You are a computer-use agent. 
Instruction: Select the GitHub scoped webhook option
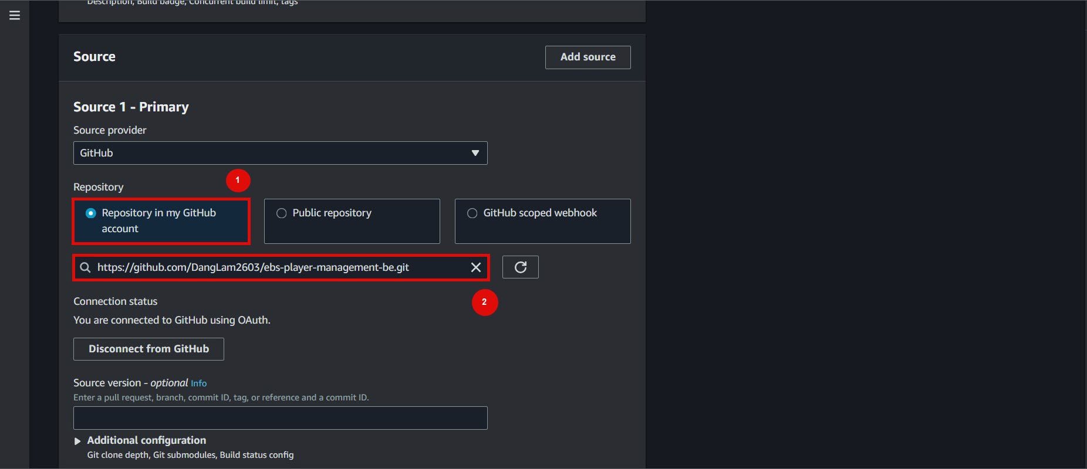coord(542,221)
